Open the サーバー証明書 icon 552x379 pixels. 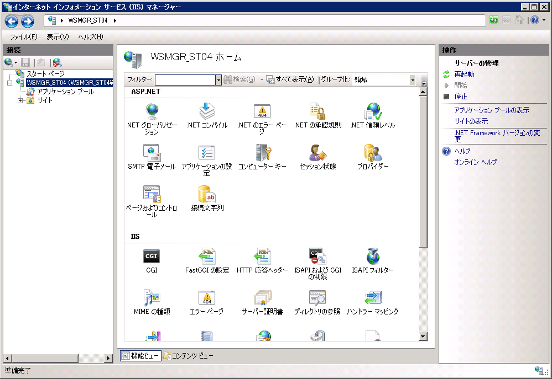262,298
